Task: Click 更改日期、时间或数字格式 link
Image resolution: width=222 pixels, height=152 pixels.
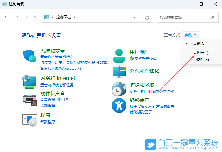Action: tap(152, 92)
